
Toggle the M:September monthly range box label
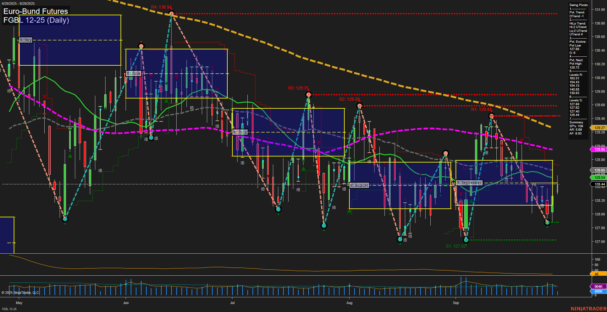[469, 182]
